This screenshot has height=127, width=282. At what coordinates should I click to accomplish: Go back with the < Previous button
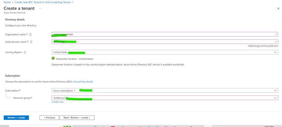click(49, 118)
